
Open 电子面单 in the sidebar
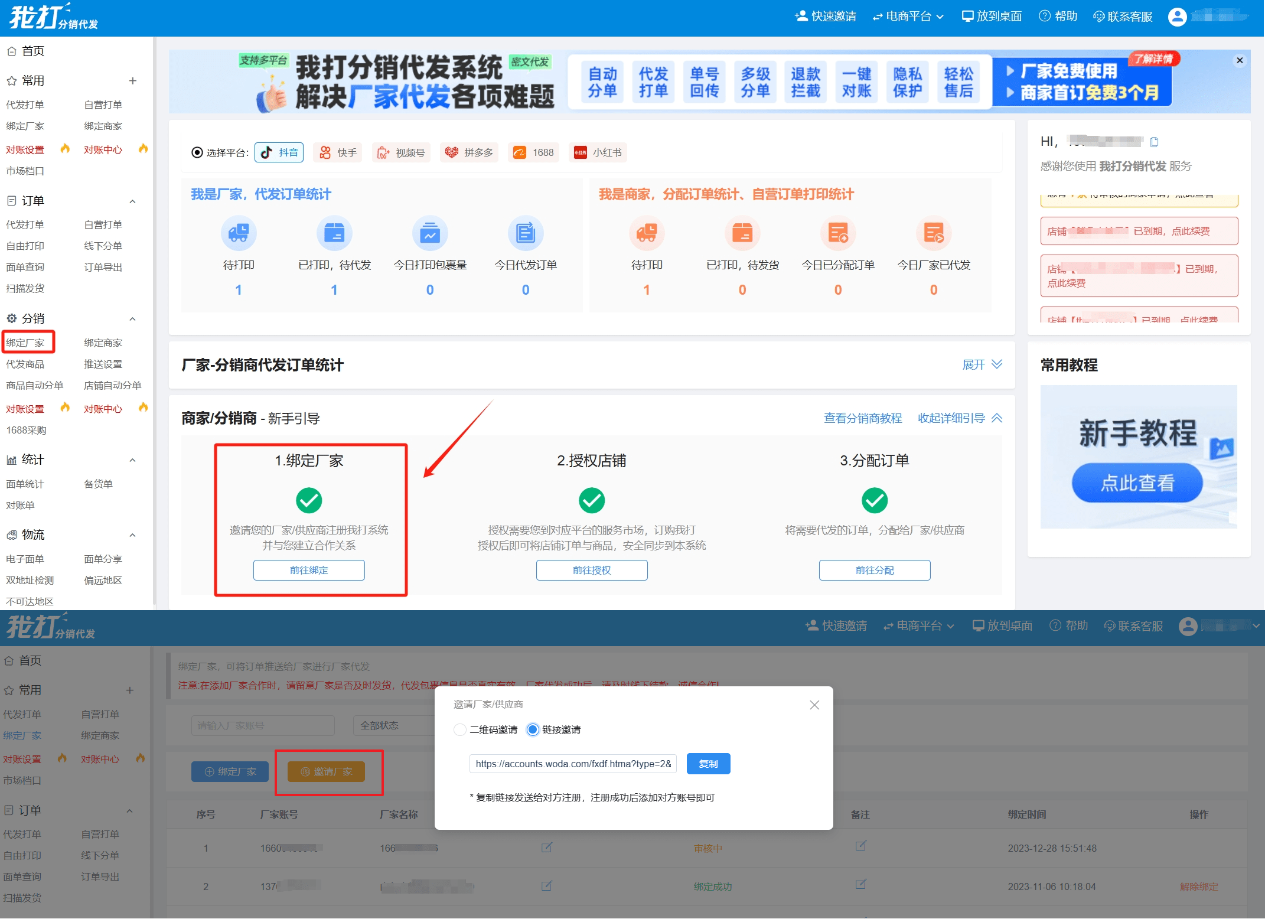[x=25, y=559]
